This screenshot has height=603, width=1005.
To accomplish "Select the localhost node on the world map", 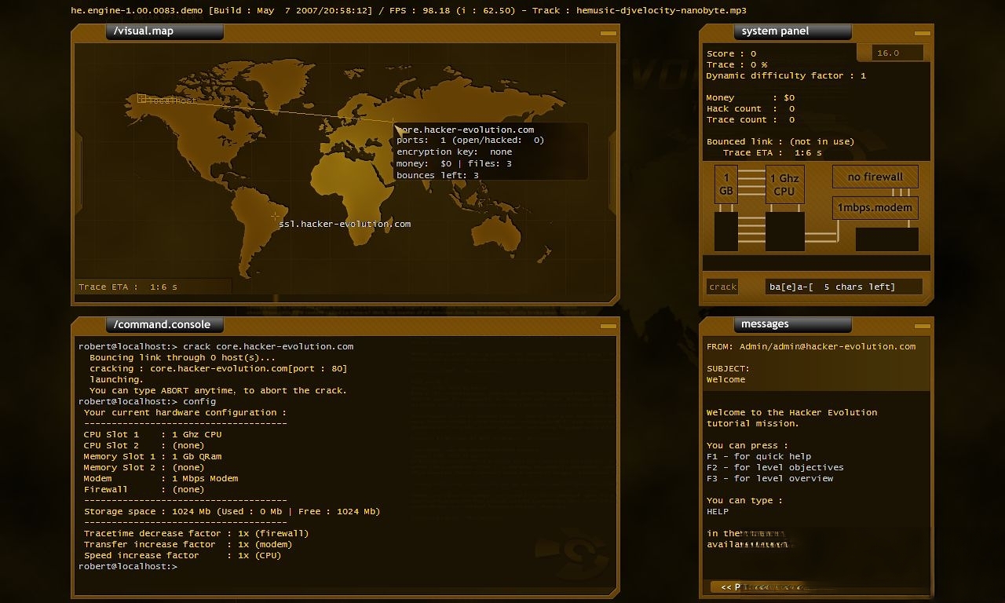I will (x=142, y=99).
